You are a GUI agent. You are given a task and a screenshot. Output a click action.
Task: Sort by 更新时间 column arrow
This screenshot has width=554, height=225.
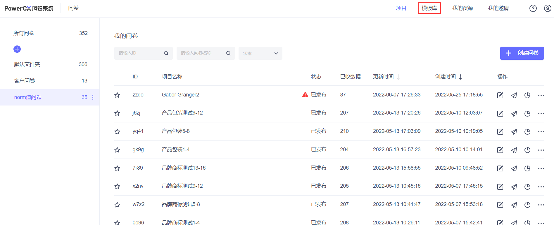point(398,77)
